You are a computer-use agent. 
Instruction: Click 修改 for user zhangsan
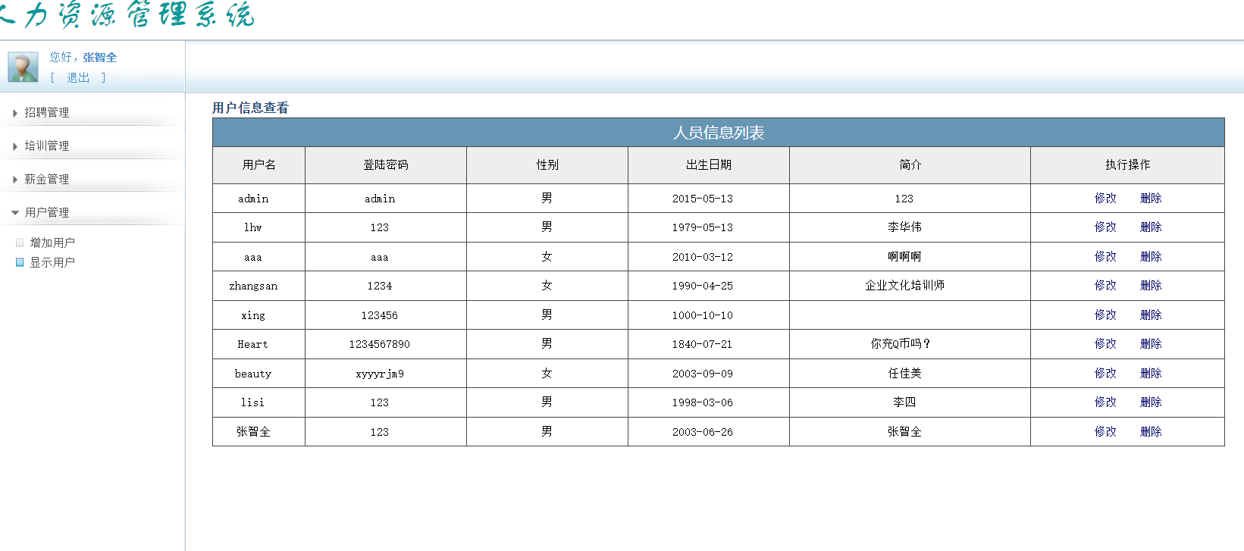[1105, 285]
